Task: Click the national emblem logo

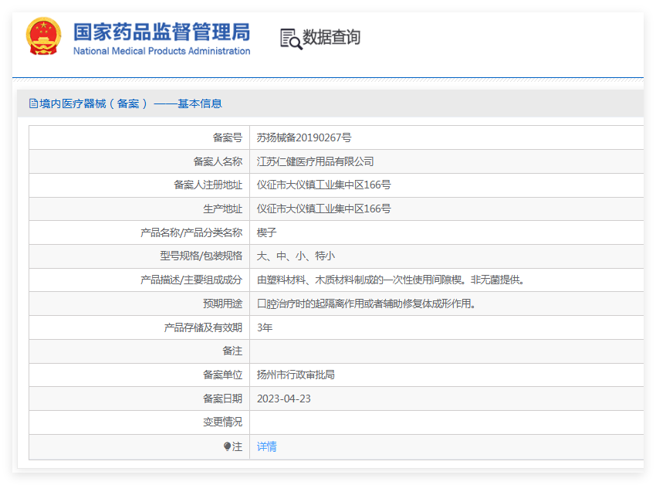Action: (43, 36)
